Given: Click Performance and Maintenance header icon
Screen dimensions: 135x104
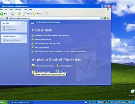Looking at the screenshot, I should click(x=32, y=23).
